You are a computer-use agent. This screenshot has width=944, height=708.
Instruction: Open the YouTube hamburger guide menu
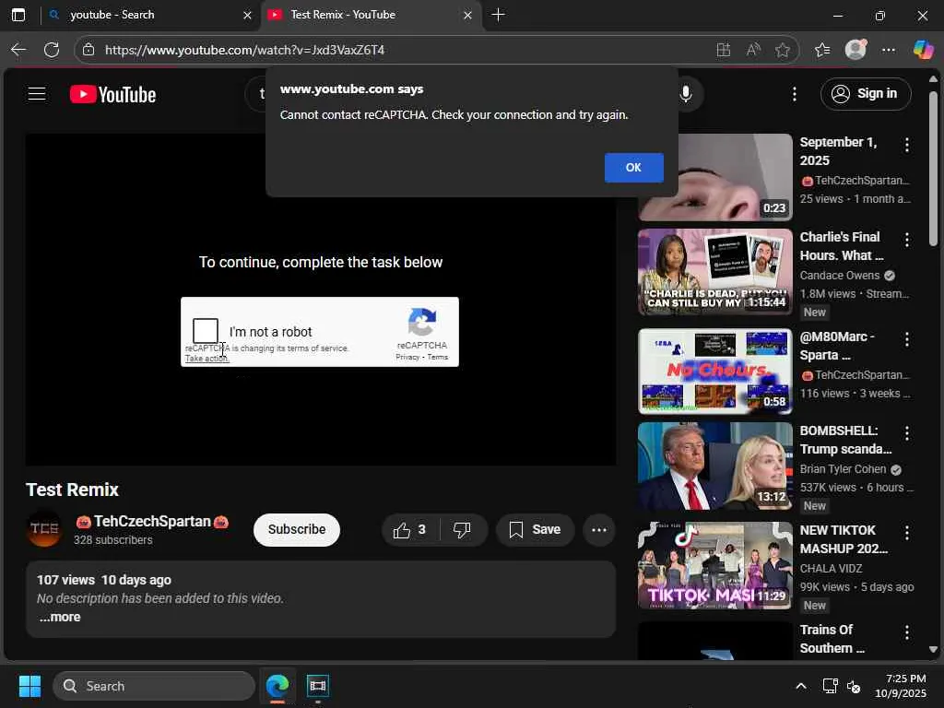coord(37,94)
